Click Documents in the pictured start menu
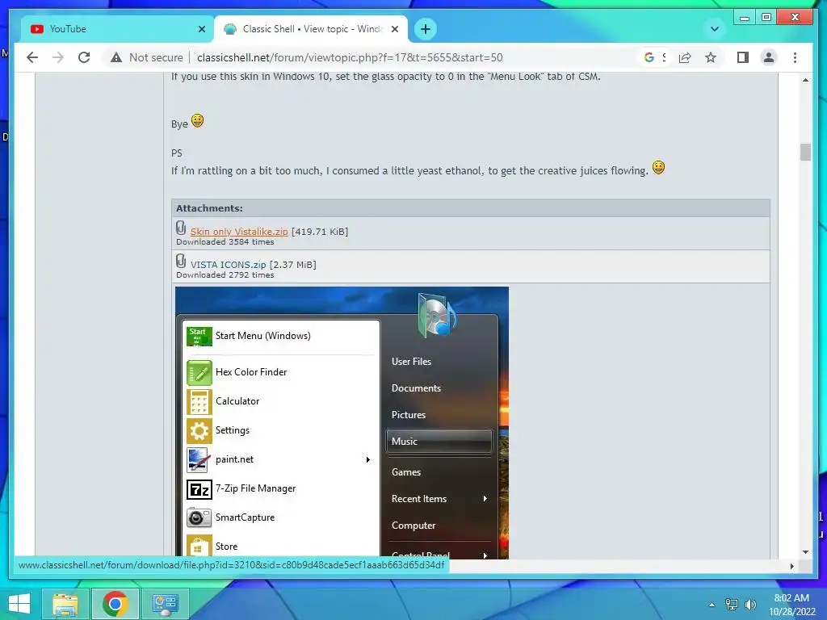This screenshot has height=620, width=827. 416,388
